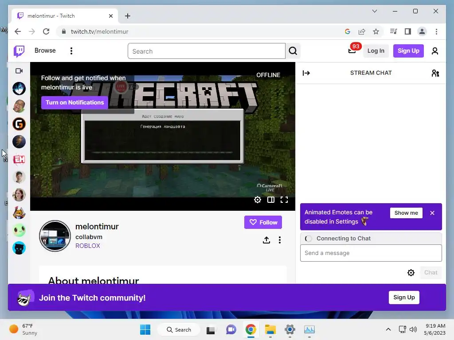Open the sidebar channel with green frog avatar
The width and height of the screenshot is (454, 340).
point(19,230)
